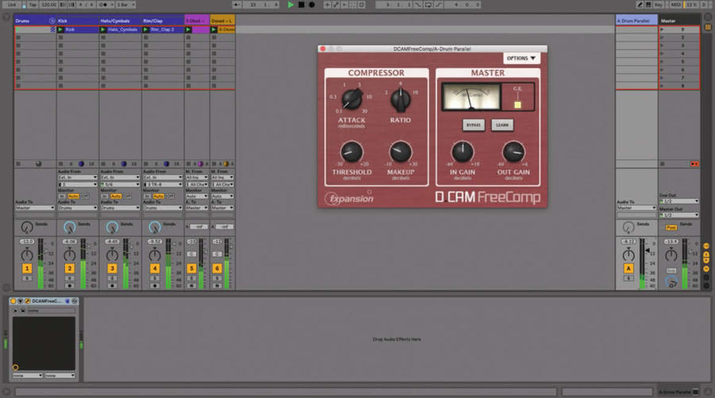Toggle track 2 activator button
This screenshot has width=715, height=398.
pos(69,268)
